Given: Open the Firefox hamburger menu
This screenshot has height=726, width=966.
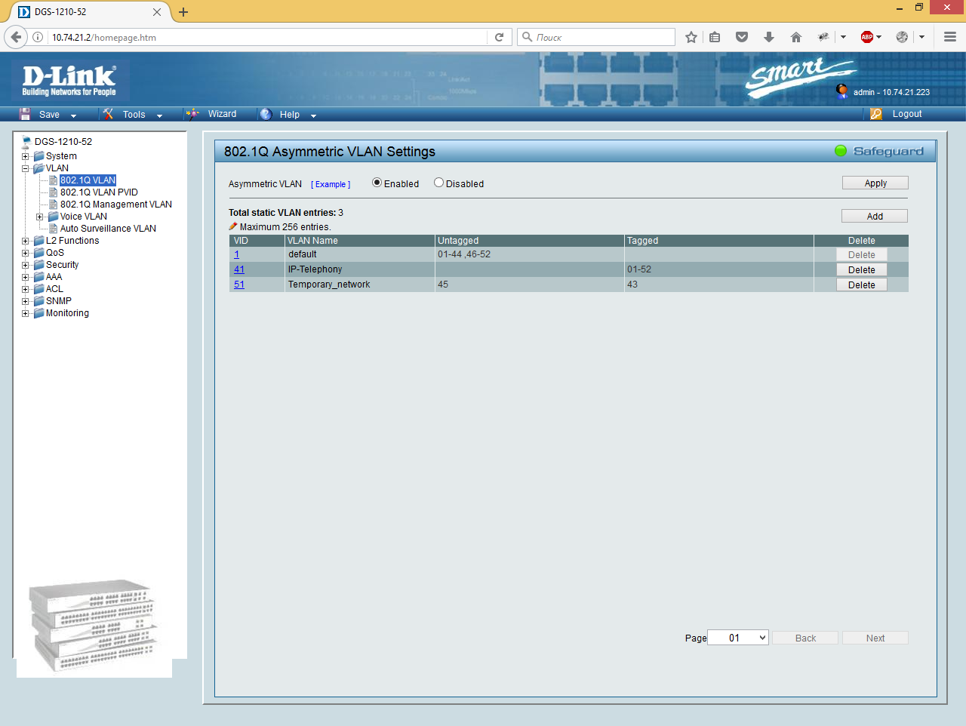Looking at the screenshot, I should point(950,37).
